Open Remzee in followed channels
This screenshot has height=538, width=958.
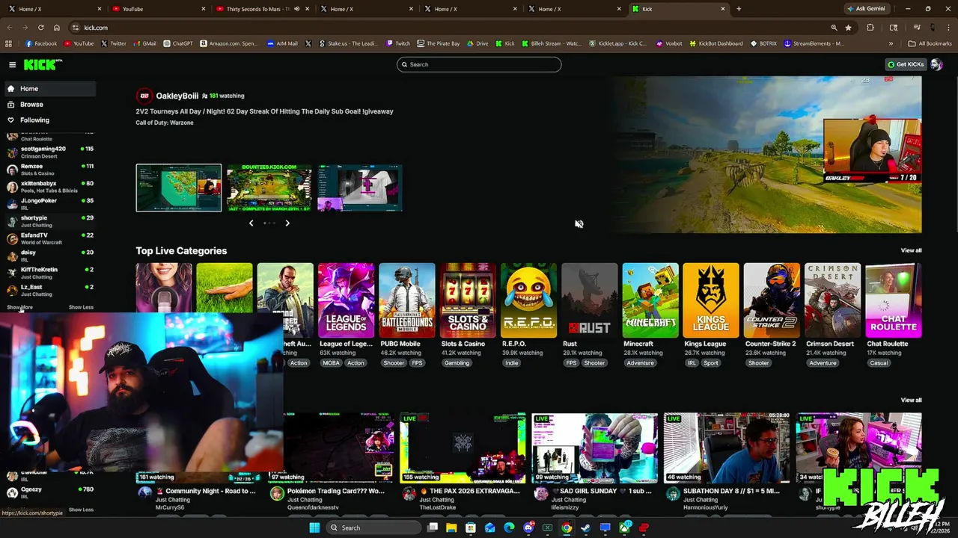pyautogui.click(x=49, y=169)
